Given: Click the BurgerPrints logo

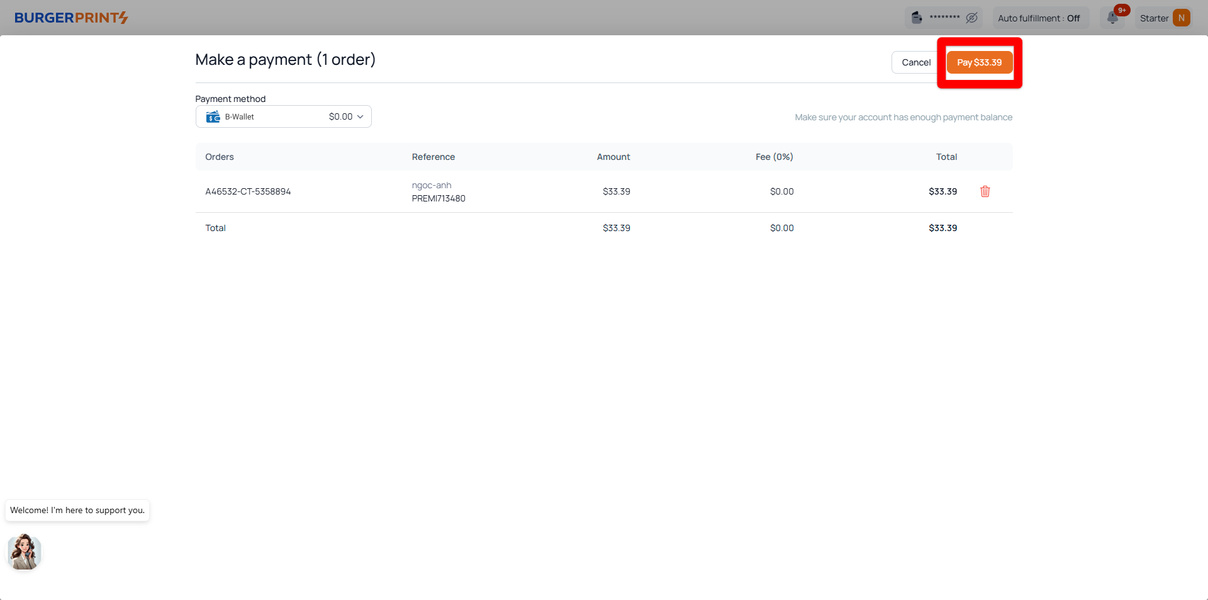Looking at the screenshot, I should pos(71,18).
